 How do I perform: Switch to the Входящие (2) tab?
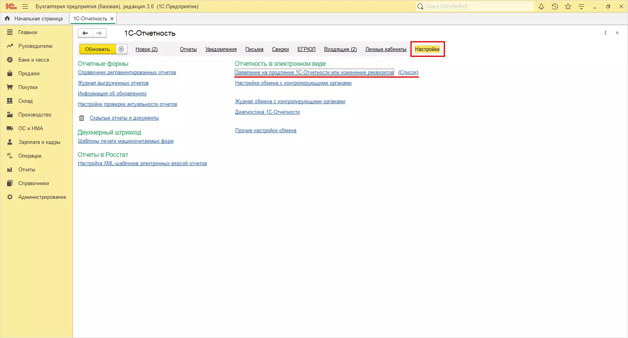(340, 49)
